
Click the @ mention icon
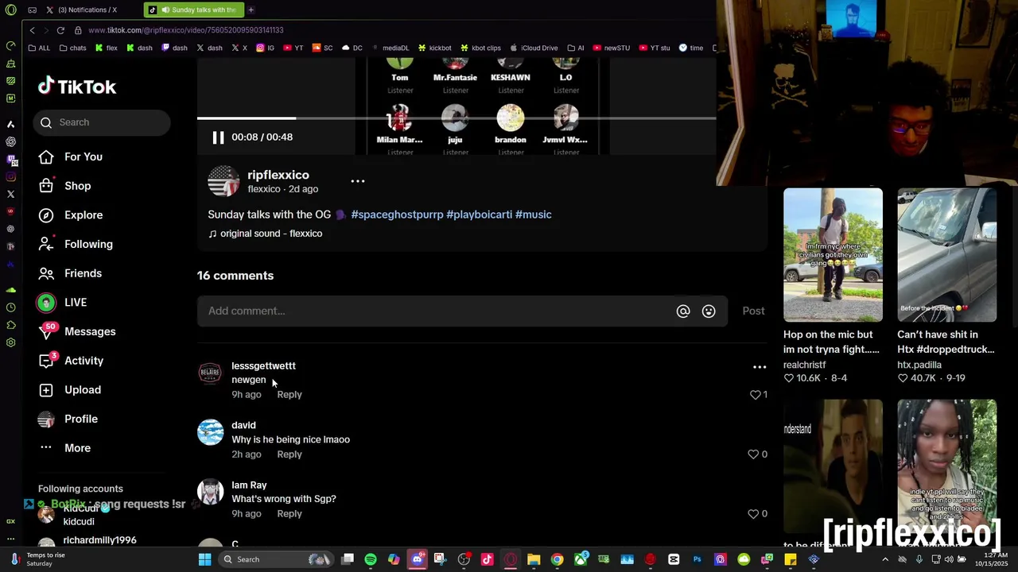tap(683, 311)
